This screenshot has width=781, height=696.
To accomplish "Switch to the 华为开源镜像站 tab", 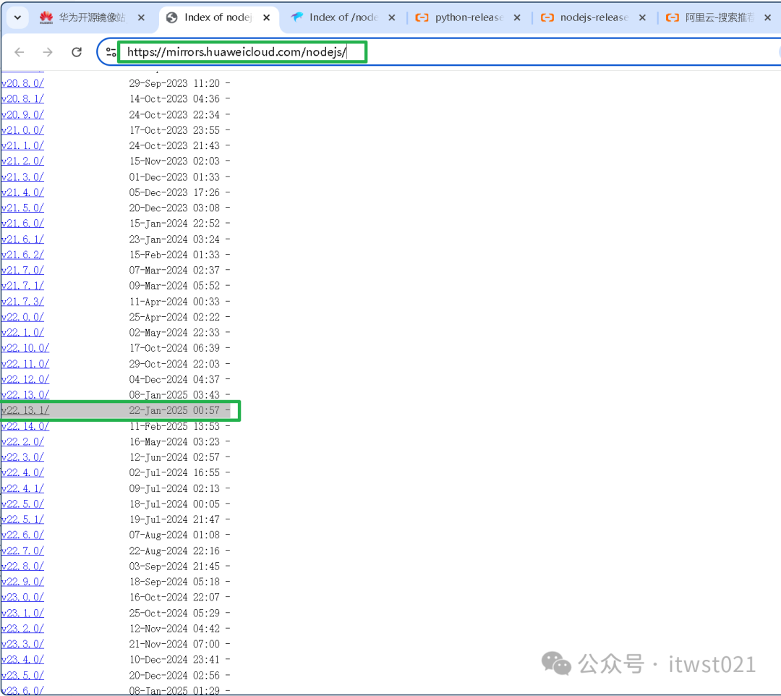I will (92, 17).
